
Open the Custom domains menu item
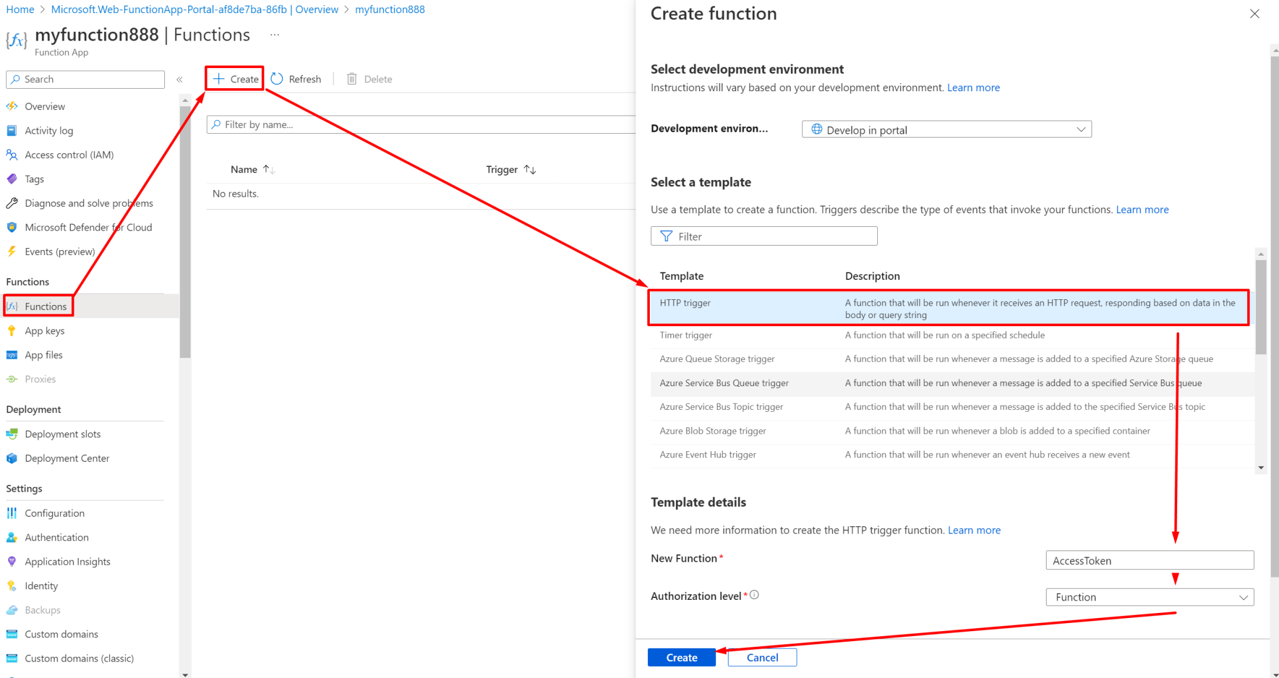[61, 634]
